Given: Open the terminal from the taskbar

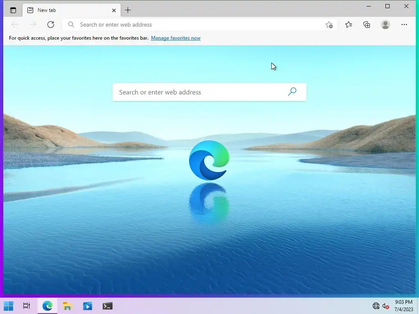Looking at the screenshot, I should 108,306.
